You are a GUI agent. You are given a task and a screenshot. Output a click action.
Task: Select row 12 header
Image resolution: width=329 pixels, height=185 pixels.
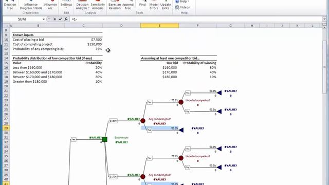pyautogui.click(x=6, y=49)
